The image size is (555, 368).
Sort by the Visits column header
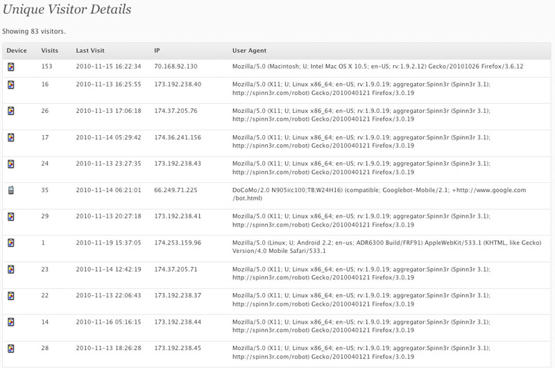point(49,51)
